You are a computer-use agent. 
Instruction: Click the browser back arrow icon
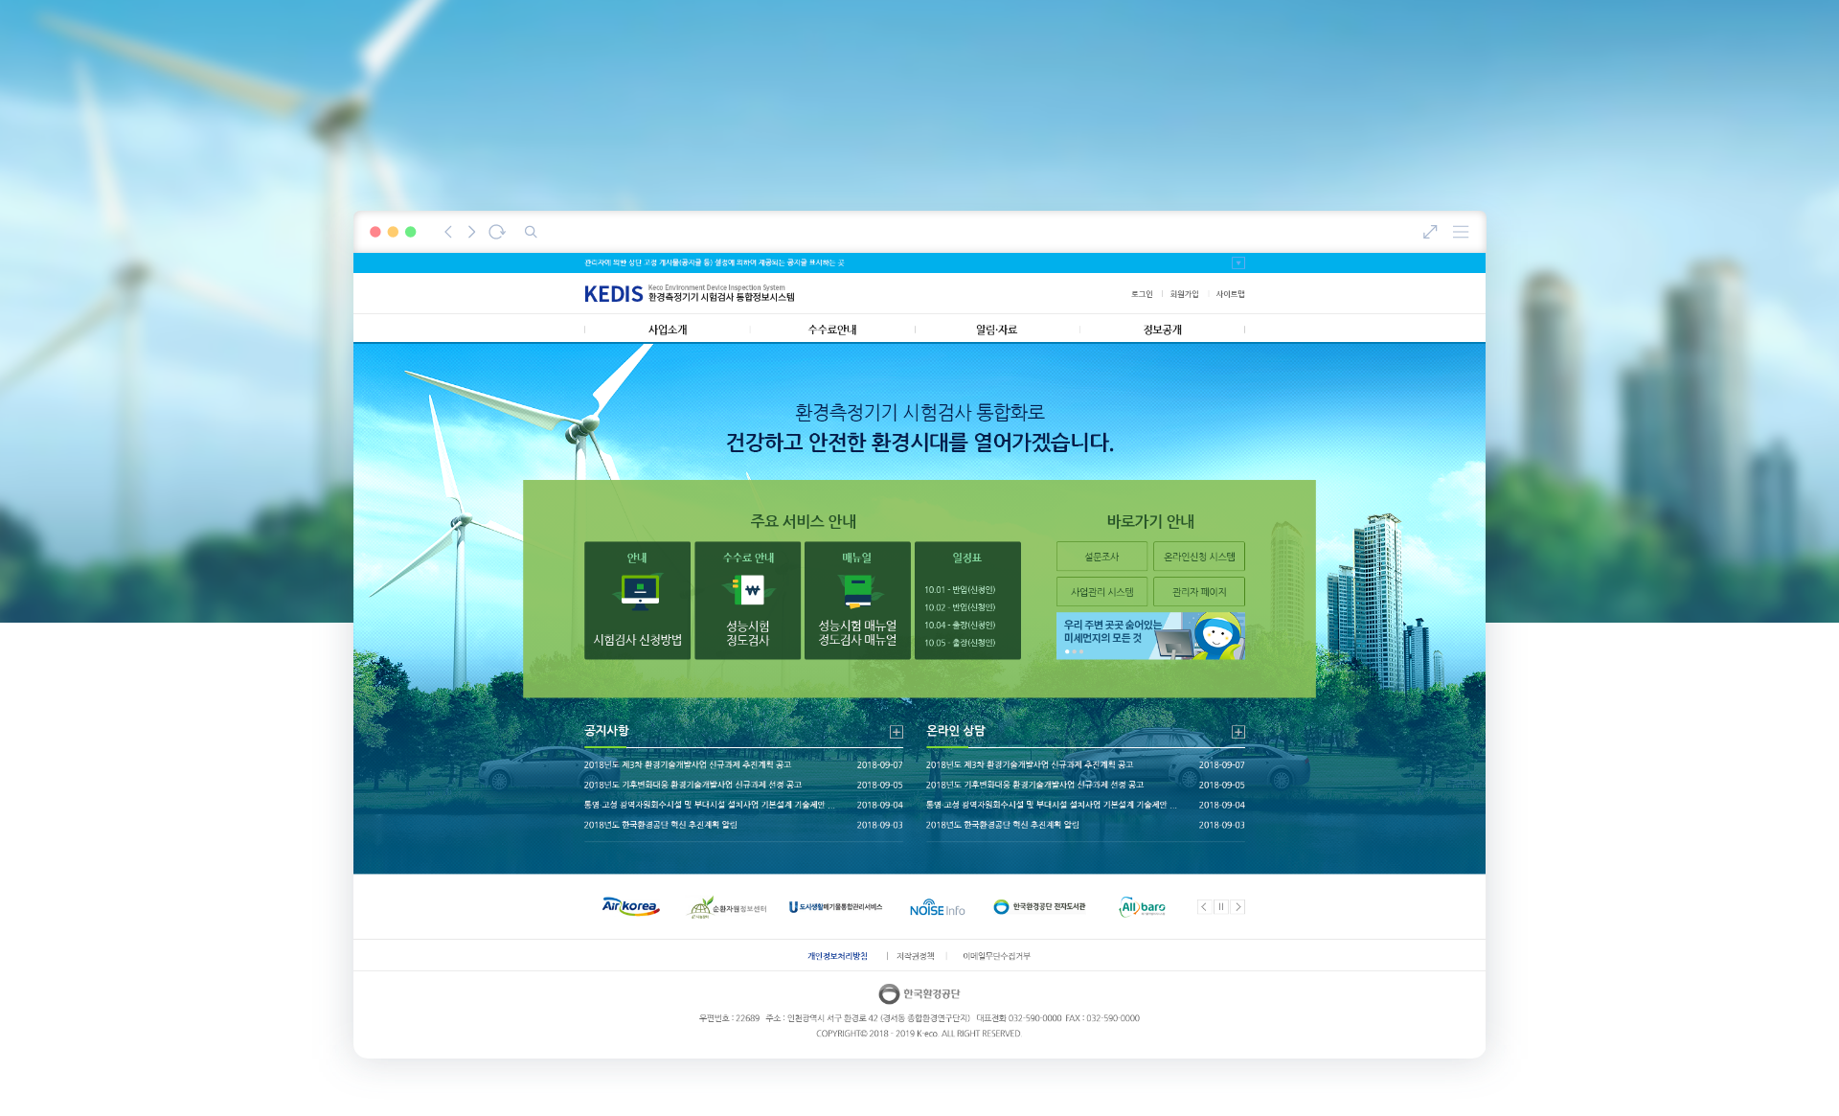click(x=447, y=232)
